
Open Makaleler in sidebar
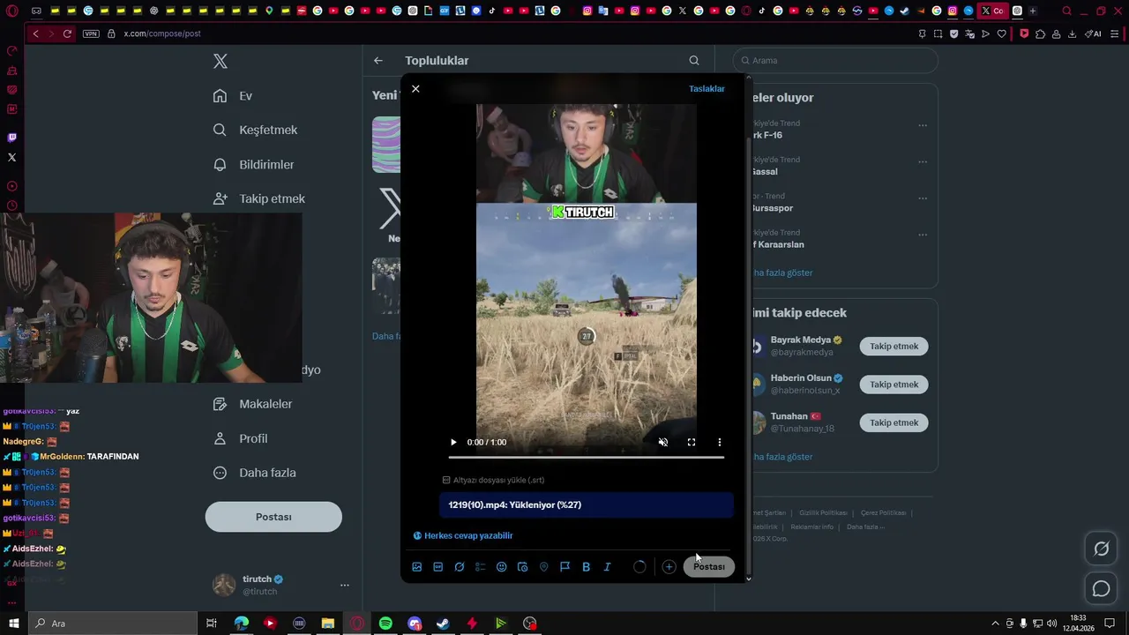tap(253, 404)
